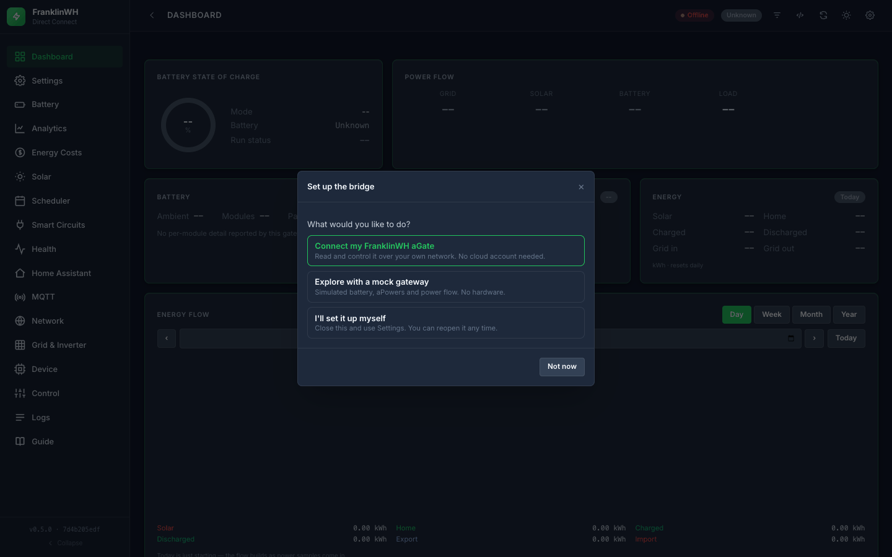Screen dimensions: 892x557
Task: Open the Health pulse icon
Action: [20, 249]
